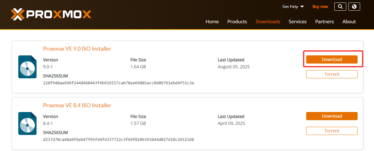The width and height of the screenshot is (374, 151).
Task: Get the Proxmox VE 8.4 torrent
Action: click(x=332, y=131)
